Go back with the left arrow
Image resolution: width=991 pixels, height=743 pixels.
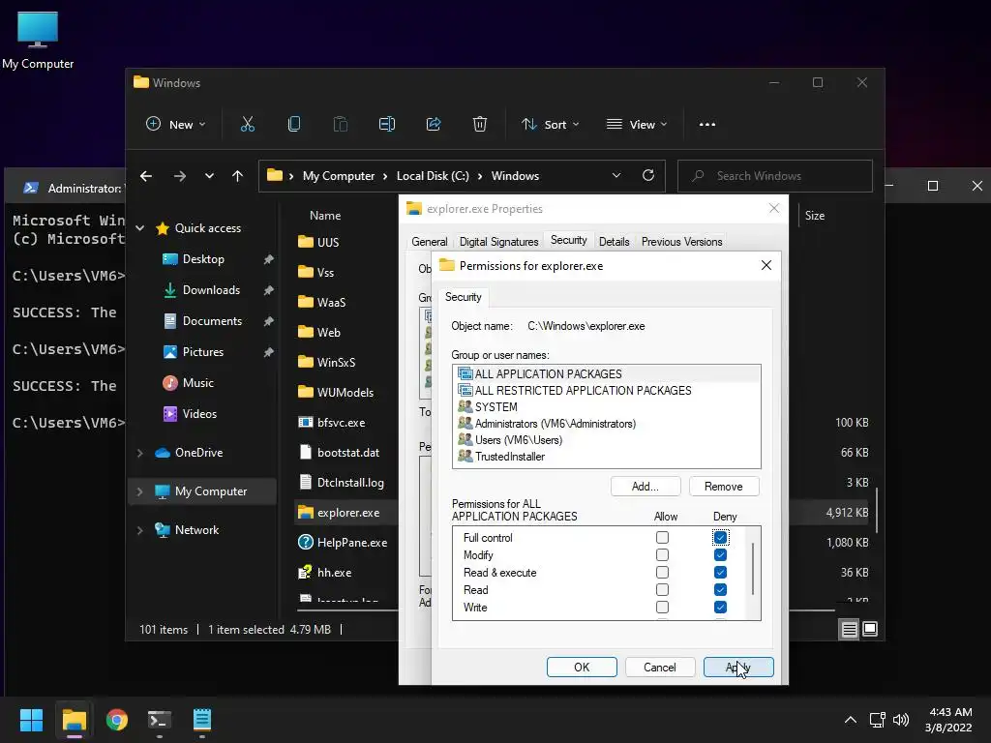146,176
